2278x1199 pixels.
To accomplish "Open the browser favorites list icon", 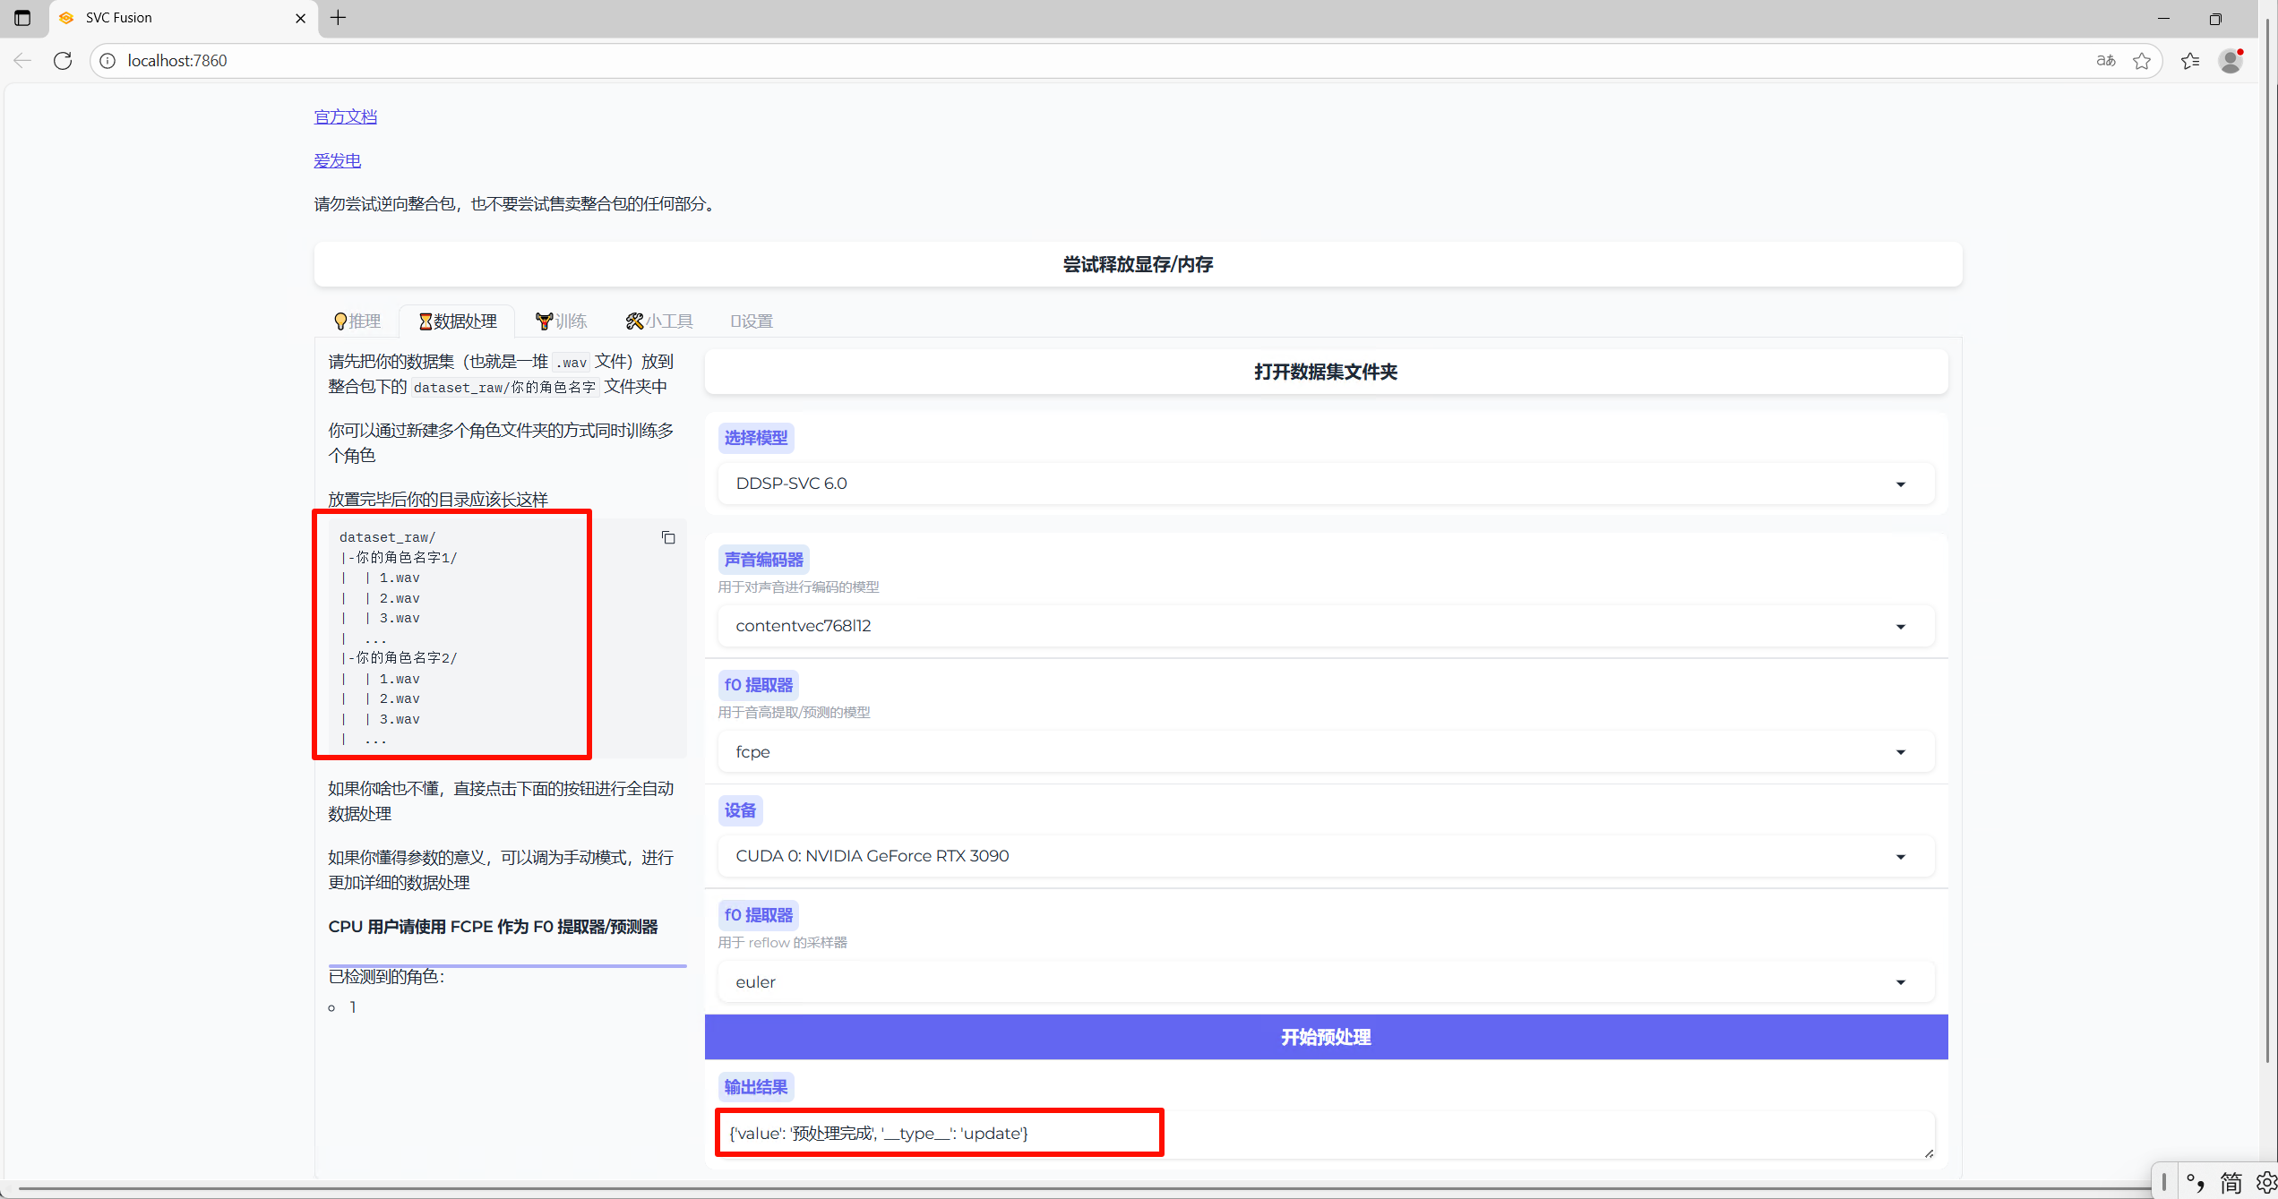I will [2190, 60].
